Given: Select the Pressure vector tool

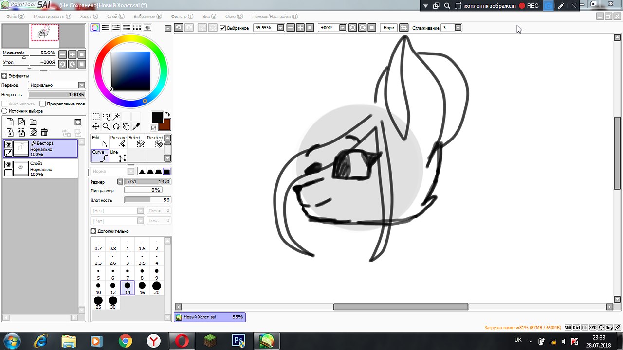Looking at the screenshot, I should coord(118,141).
